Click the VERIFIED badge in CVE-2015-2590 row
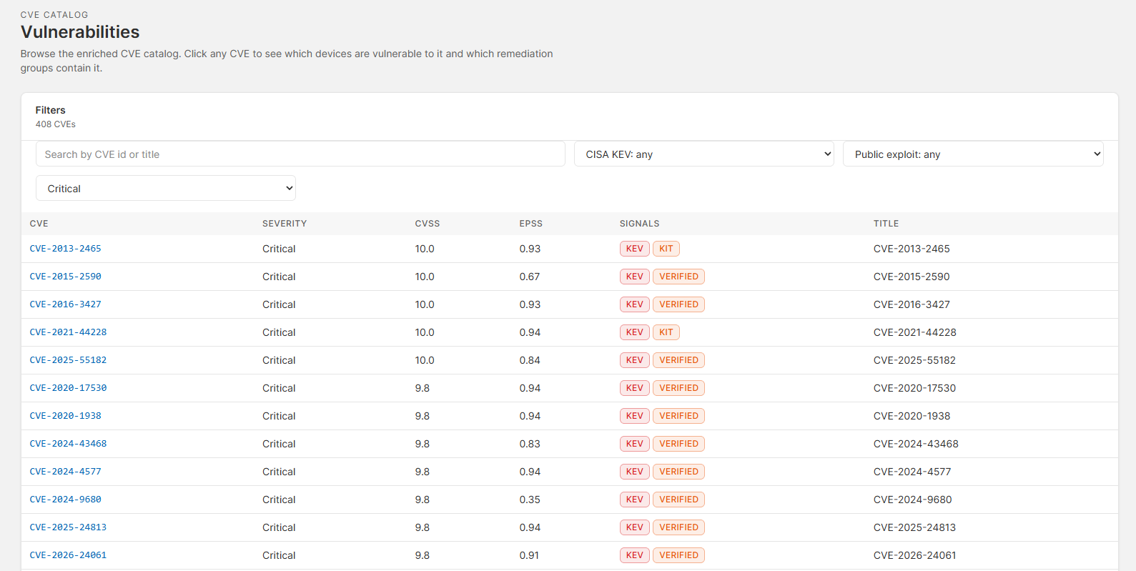Image resolution: width=1136 pixels, height=571 pixels. [x=678, y=277]
